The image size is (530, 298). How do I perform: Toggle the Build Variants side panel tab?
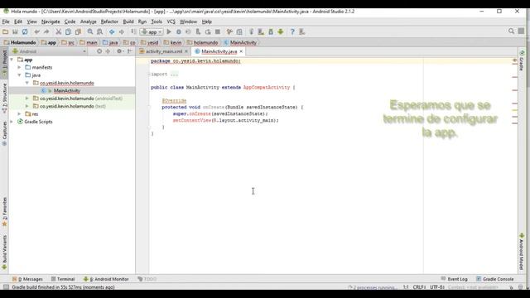click(x=4, y=252)
